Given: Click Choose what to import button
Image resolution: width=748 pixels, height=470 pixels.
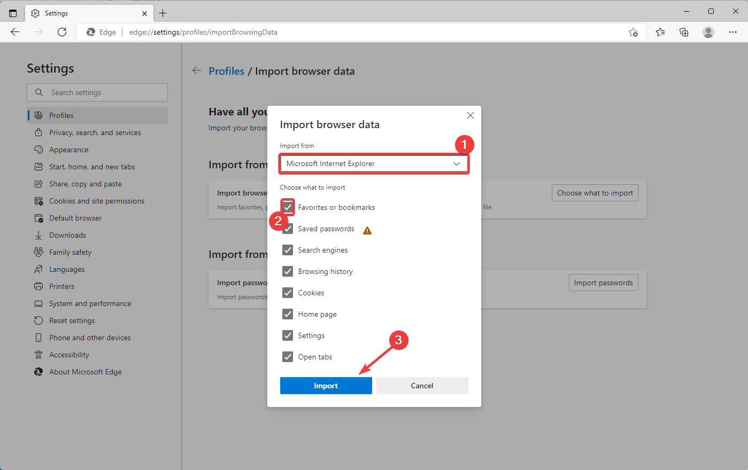Looking at the screenshot, I should pos(595,193).
